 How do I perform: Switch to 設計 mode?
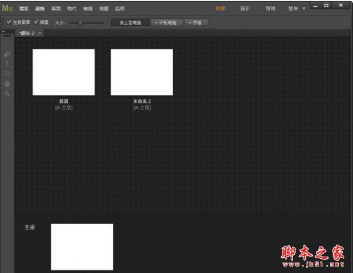(245, 9)
